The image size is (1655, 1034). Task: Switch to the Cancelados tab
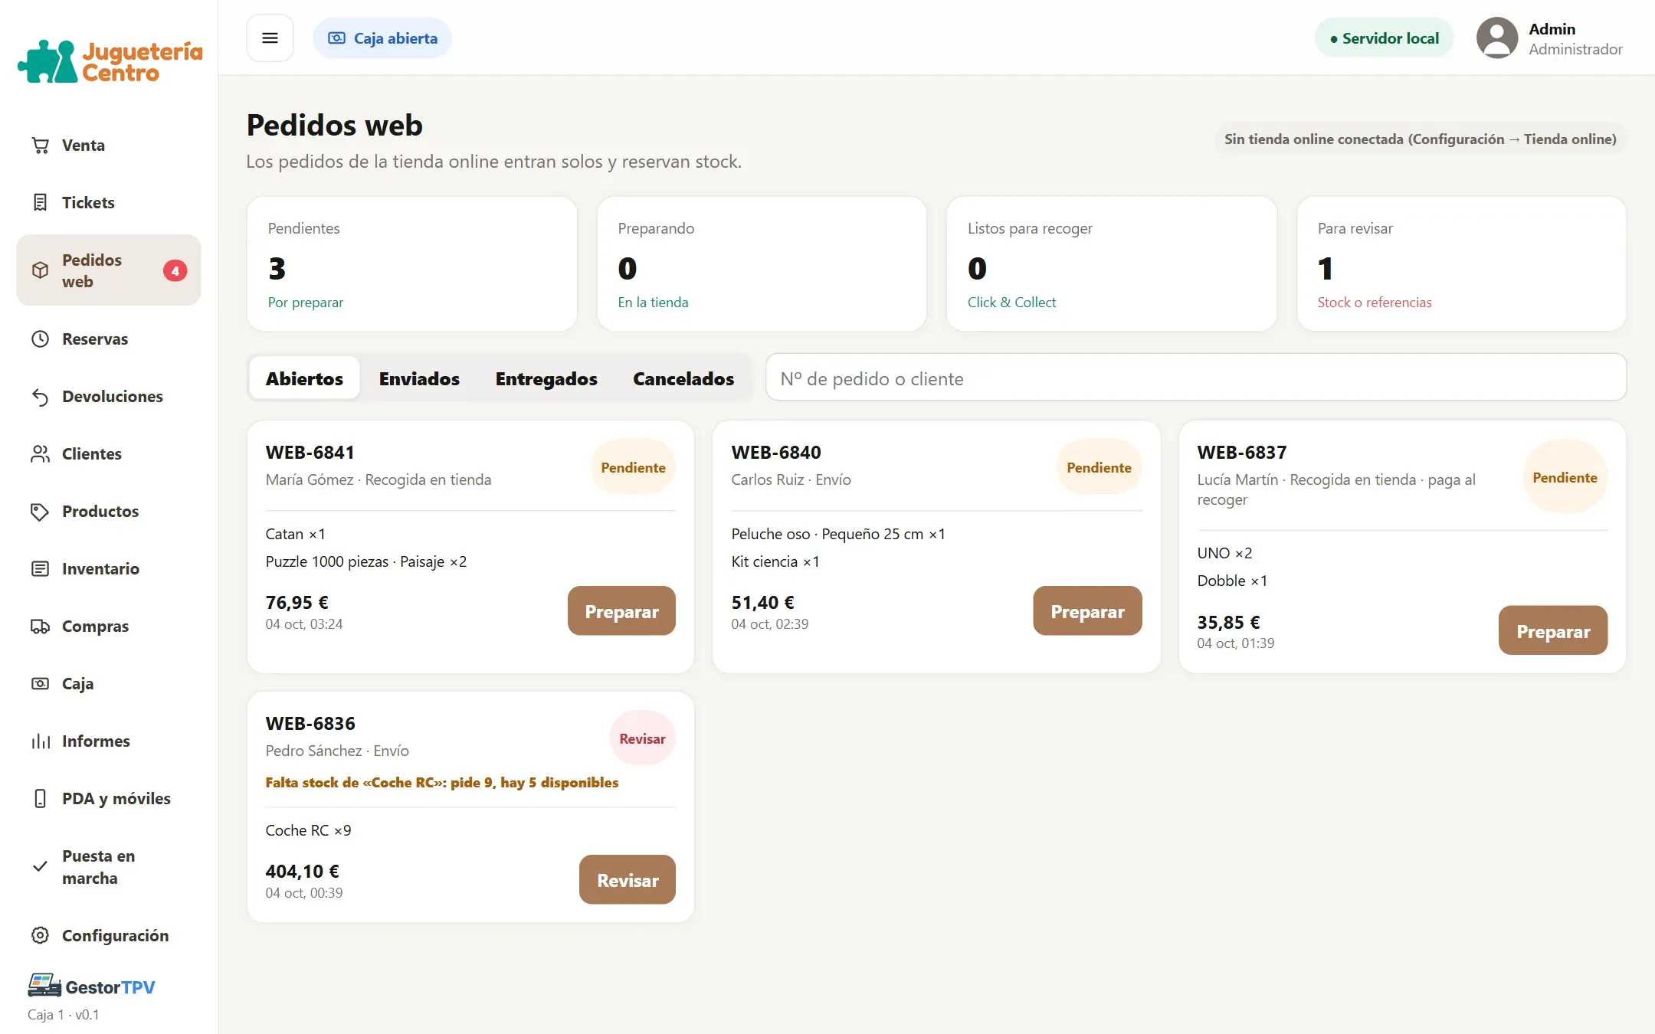point(683,378)
